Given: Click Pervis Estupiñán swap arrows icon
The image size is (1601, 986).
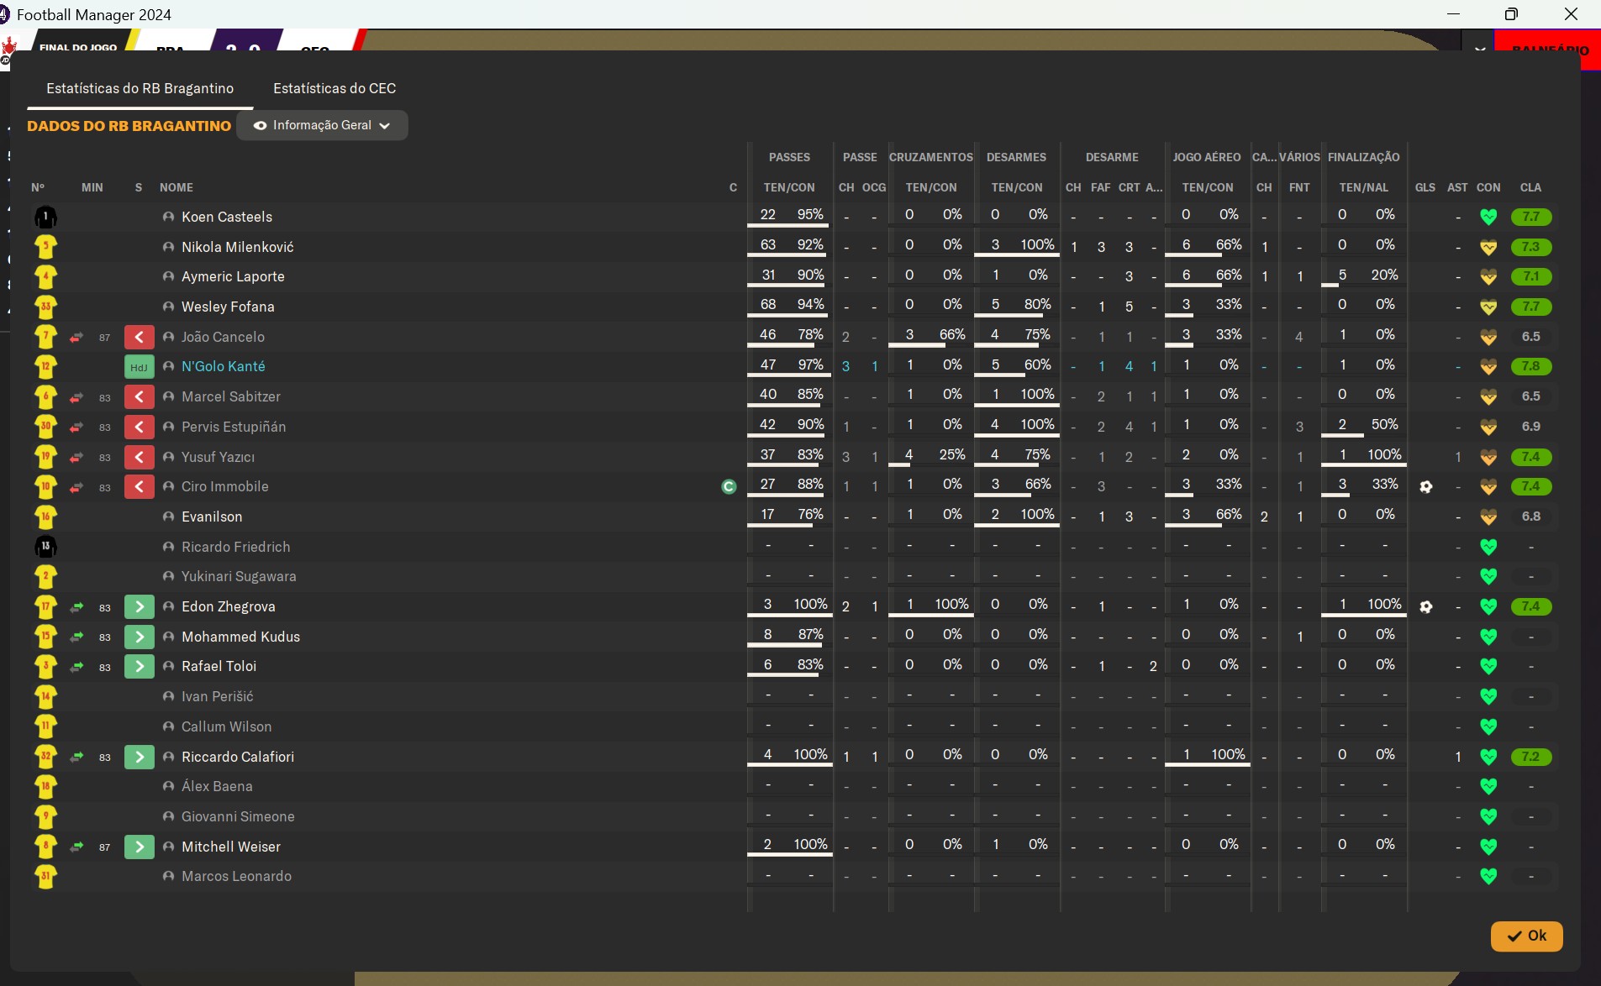Looking at the screenshot, I should (x=76, y=427).
